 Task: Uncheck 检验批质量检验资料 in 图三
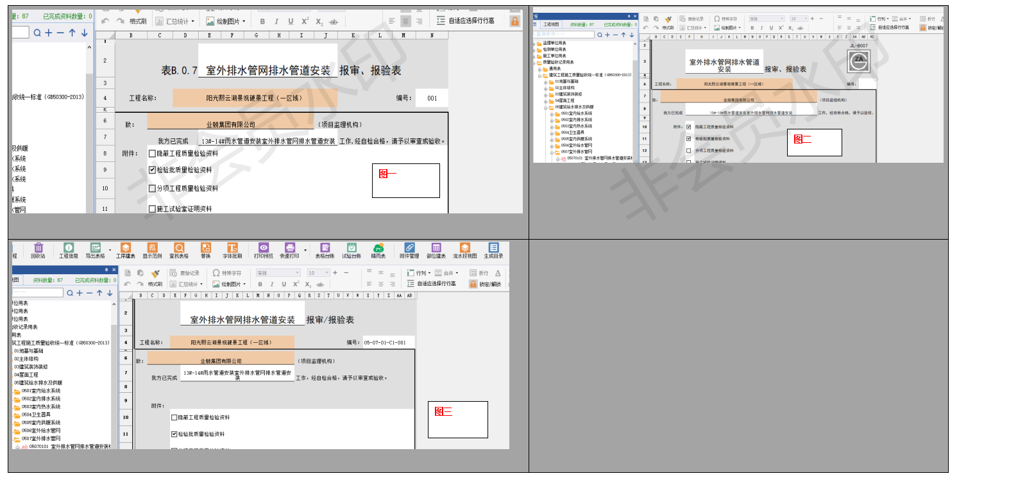(x=174, y=434)
